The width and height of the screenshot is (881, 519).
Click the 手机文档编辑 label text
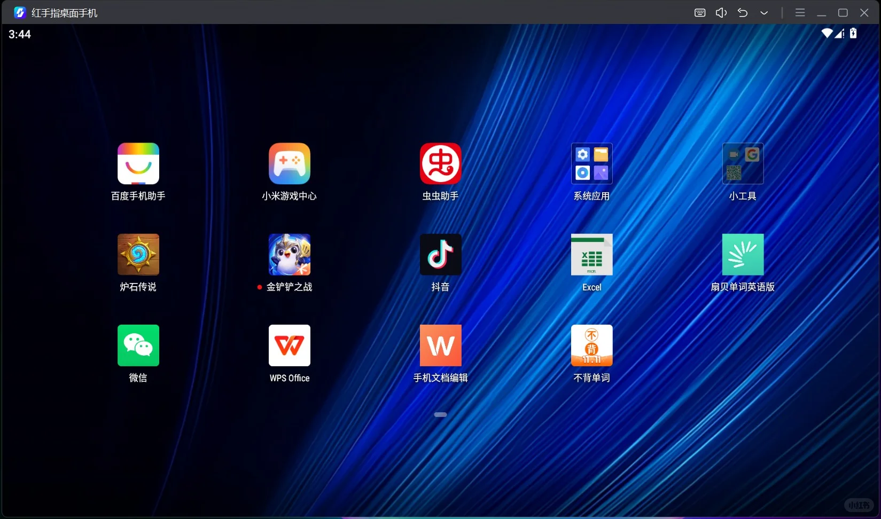[441, 378]
